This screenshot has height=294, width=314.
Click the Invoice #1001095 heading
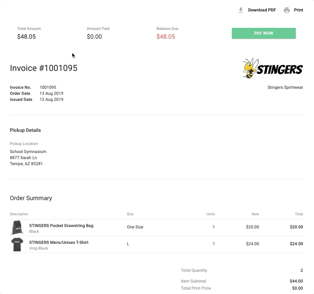(44, 68)
